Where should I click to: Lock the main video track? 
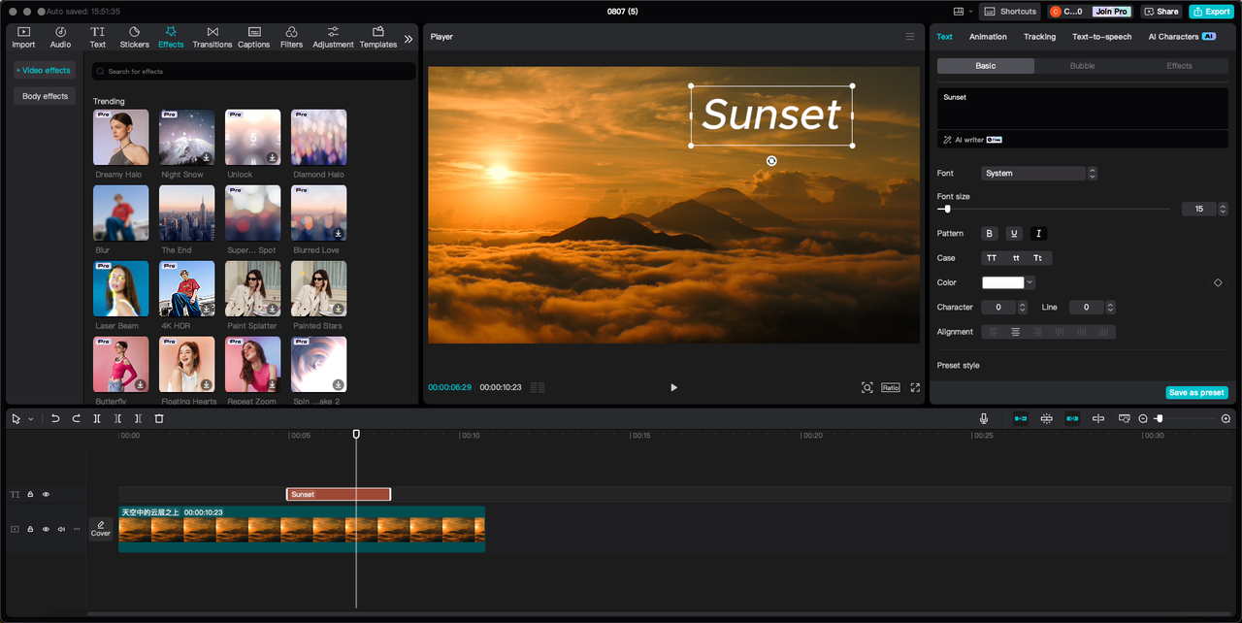(30, 529)
